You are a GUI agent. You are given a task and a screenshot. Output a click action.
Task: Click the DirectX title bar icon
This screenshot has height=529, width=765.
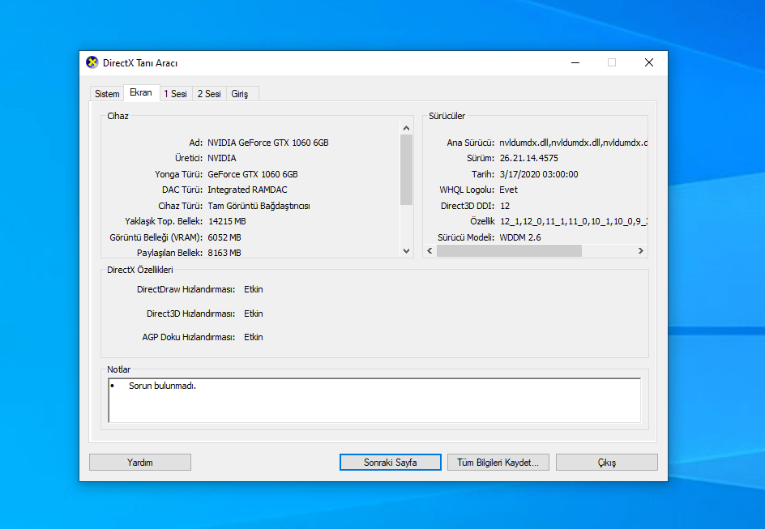(x=92, y=62)
